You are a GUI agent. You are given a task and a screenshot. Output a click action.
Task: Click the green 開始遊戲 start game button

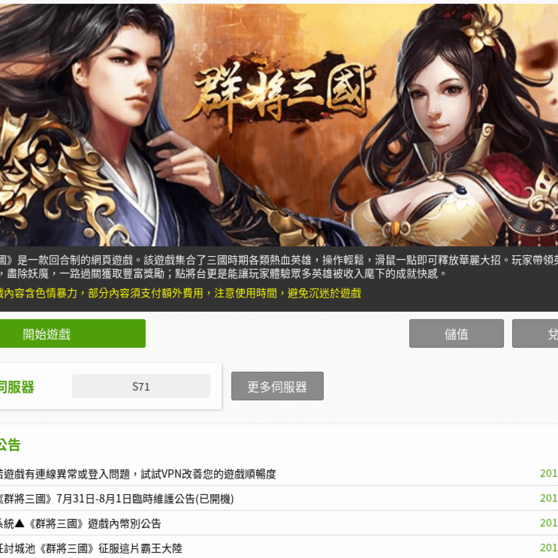pos(72,333)
